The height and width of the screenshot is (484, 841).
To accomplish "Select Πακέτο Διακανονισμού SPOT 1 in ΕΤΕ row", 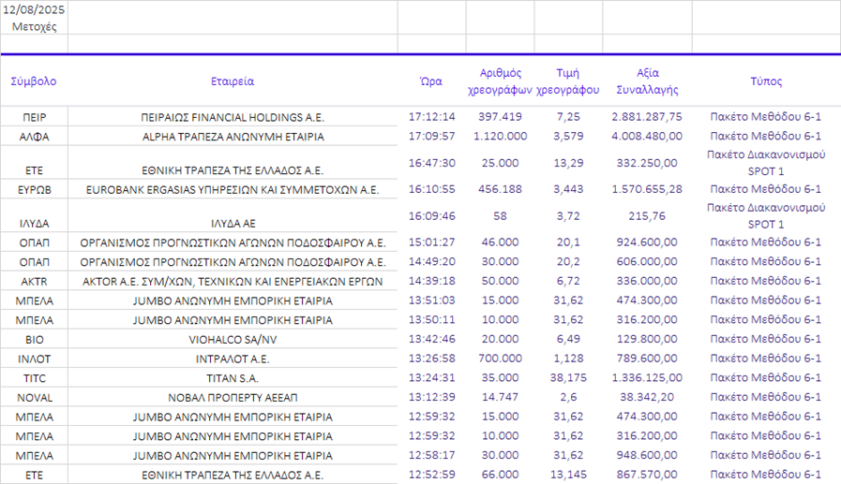I will (x=766, y=163).
